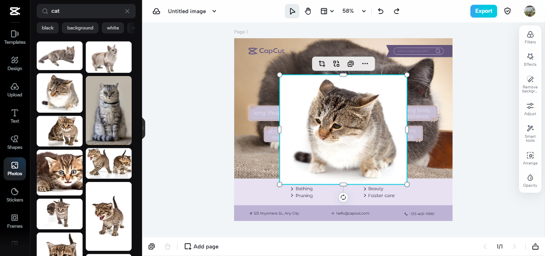The height and width of the screenshot is (256, 545).
Task: Open the Stickers panel
Action: (x=15, y=195)
